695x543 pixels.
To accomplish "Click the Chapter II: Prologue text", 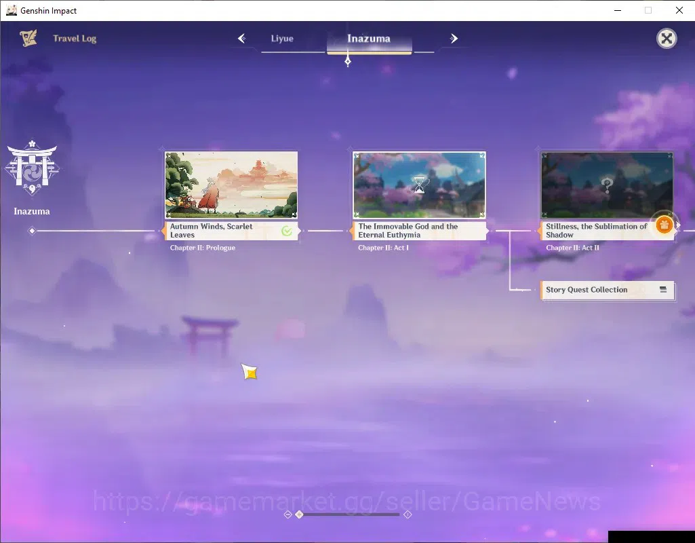I will point(203,248).
